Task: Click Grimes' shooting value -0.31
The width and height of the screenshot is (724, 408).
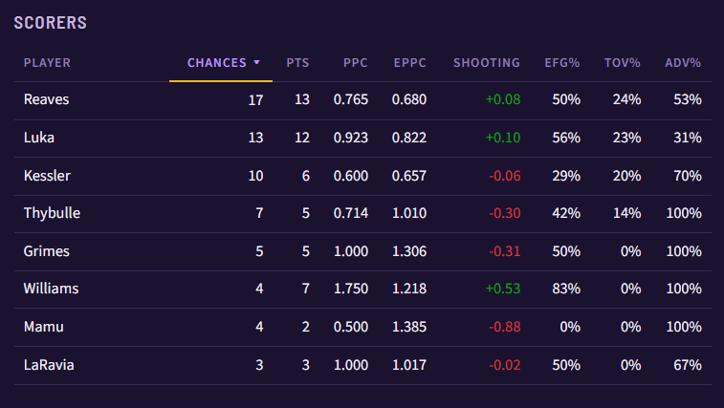Action: (x=505, y=251)
